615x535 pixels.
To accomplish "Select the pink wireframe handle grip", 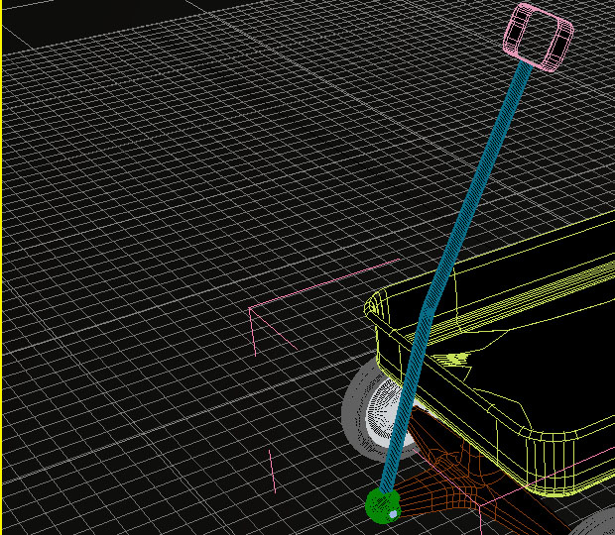I will (x=538, y=38).
